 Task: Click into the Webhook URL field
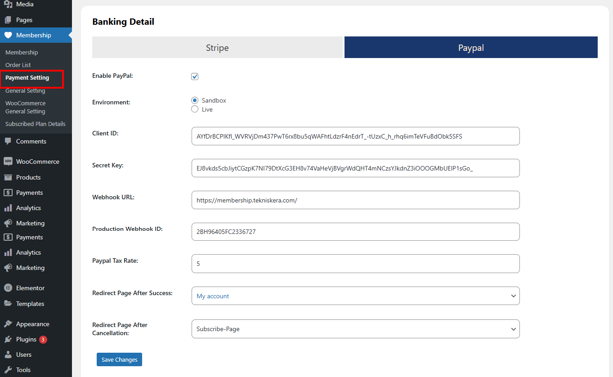pyautogui.click(x=355, y=200)
